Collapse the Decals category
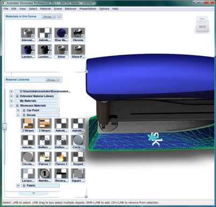Screen dimensions: 216x207 [18, 115]
